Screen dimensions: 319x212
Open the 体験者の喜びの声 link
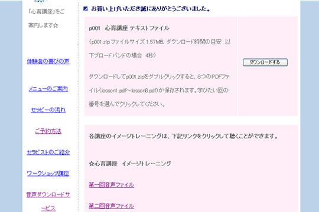(x=48, y=61)
